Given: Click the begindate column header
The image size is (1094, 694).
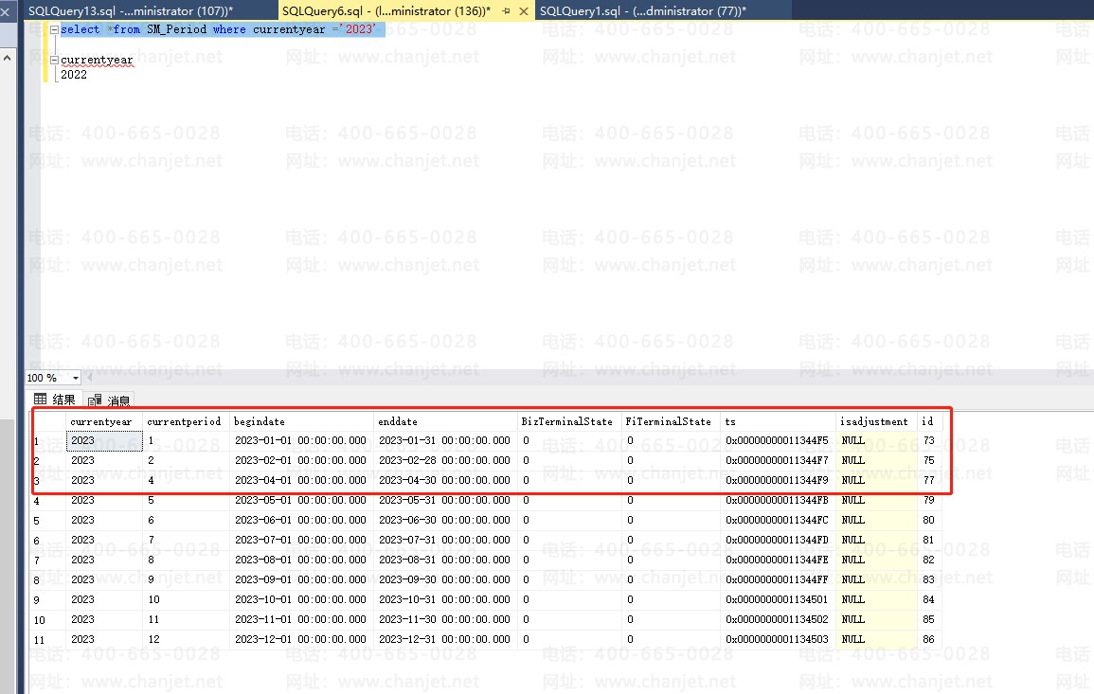Looking at the screenshot, I should pyautogui.click(x=301, y=421).
